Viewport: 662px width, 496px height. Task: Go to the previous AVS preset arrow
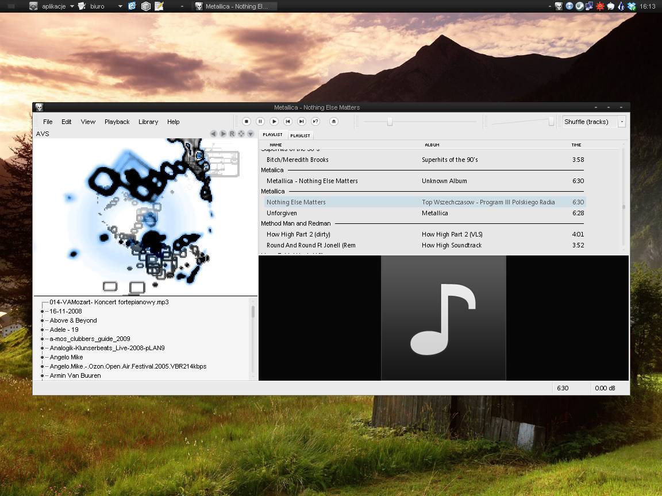click(x=214, y=134)
